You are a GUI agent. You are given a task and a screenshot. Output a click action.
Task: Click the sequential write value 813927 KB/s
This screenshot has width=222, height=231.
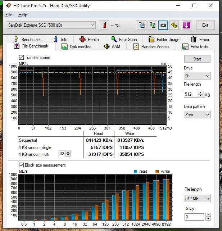(131, 140)
